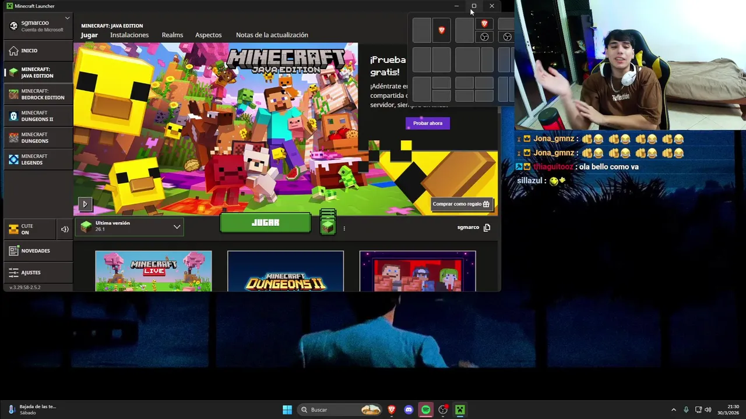
Task: Open Minecraft Dungeons from sidebar
Action: 38,138
